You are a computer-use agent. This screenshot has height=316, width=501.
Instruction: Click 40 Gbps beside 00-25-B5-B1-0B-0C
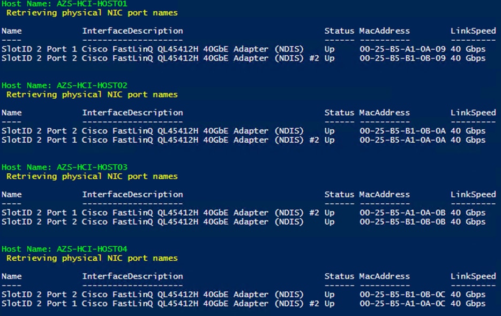[x=468, y=294]
